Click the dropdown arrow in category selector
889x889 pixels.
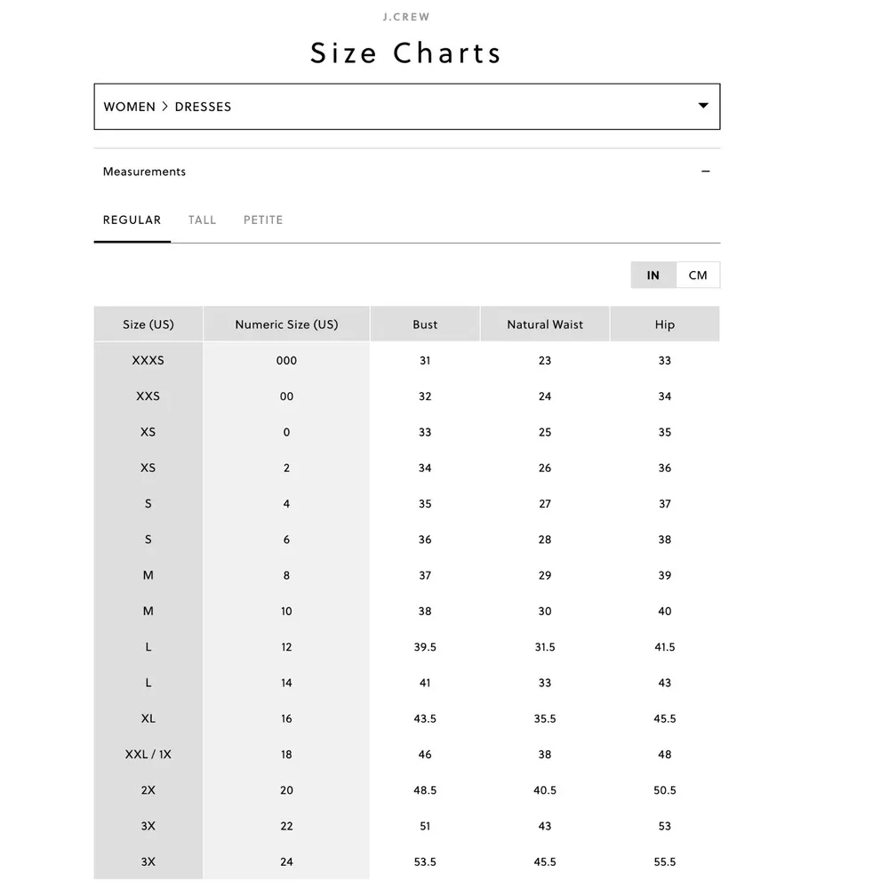[x=703, y=106]
